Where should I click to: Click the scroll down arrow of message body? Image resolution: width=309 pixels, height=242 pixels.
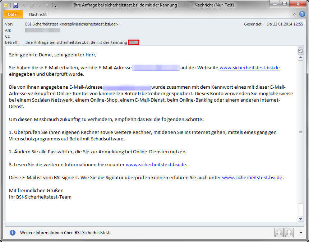click(x=300, y=219)
